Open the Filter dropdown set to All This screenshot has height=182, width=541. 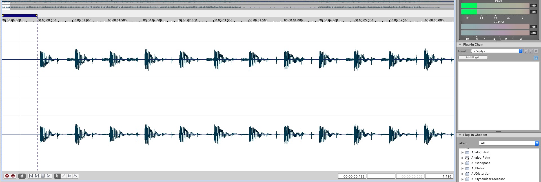coord(509,143)
